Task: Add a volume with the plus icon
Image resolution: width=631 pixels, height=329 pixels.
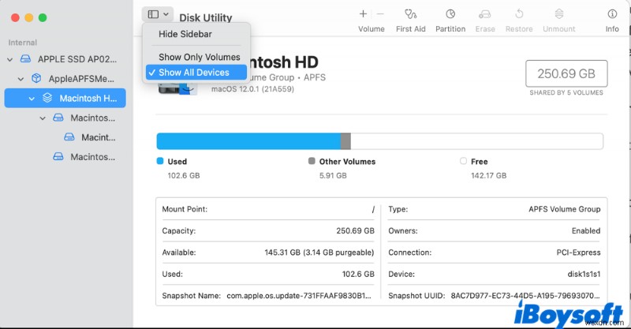Action: (363, 14)
